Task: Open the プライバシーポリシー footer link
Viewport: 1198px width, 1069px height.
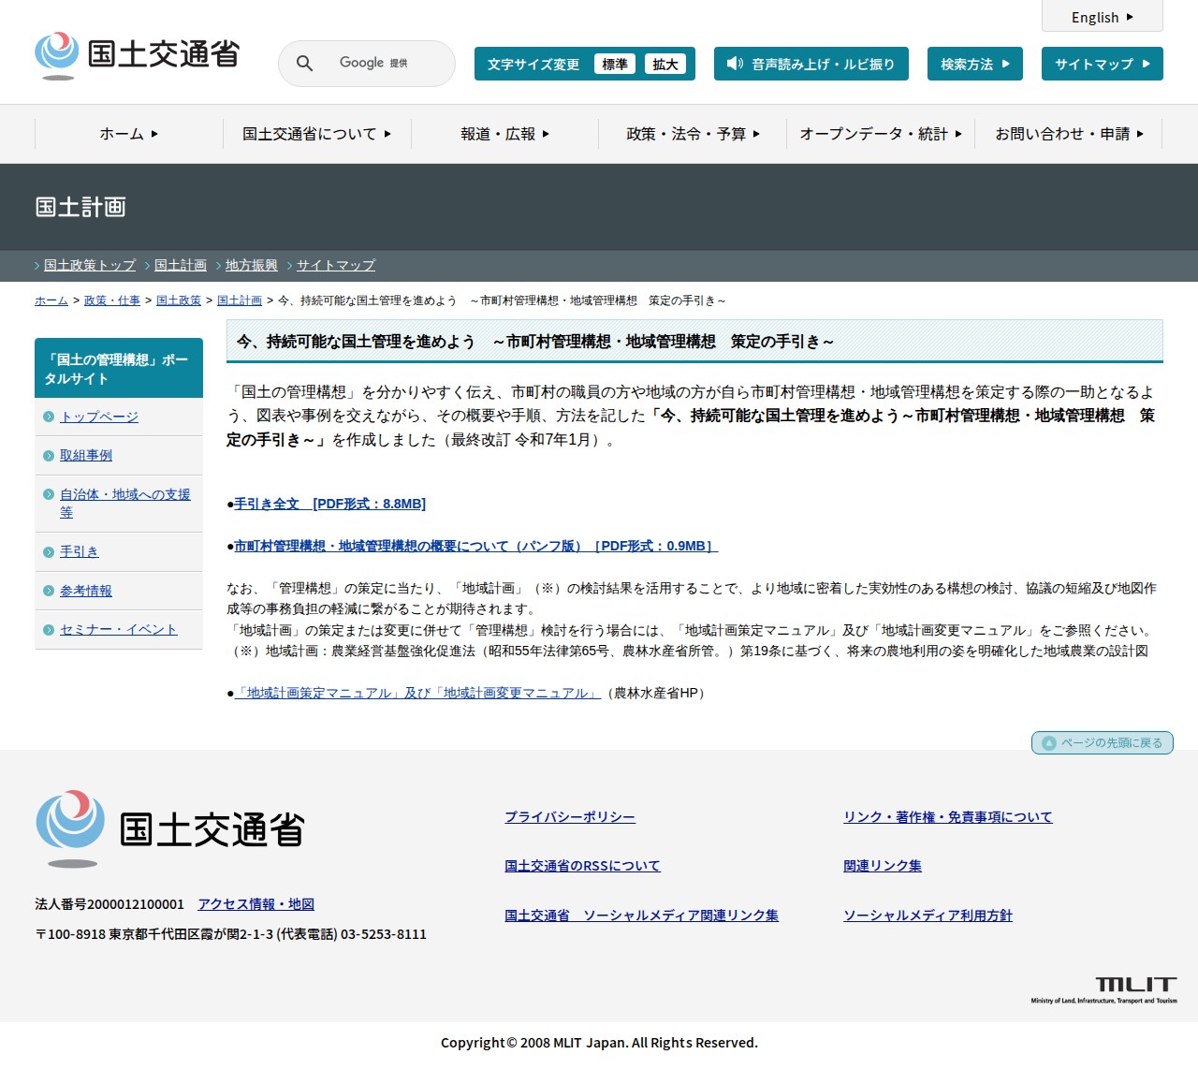Action: click(x=570, y=817)
